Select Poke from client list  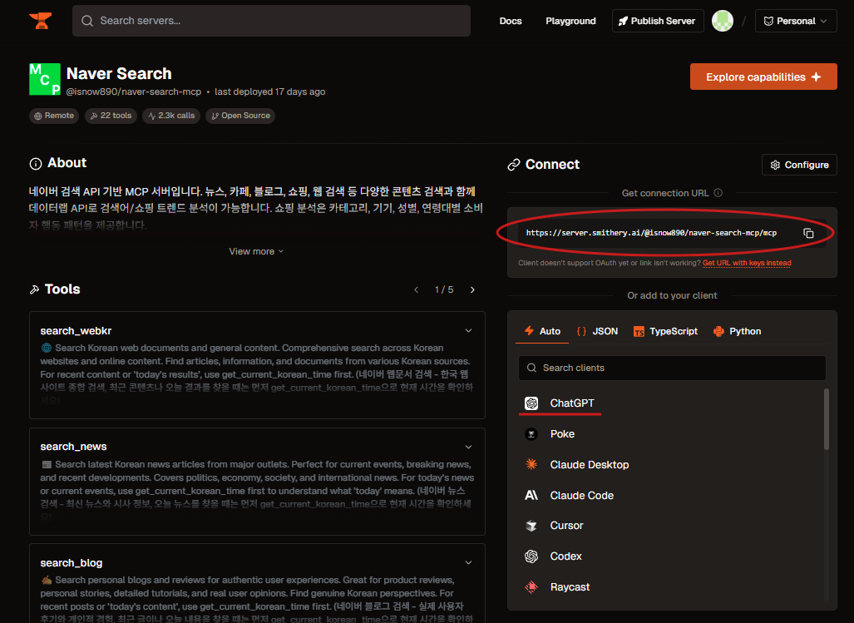(671, 434)
